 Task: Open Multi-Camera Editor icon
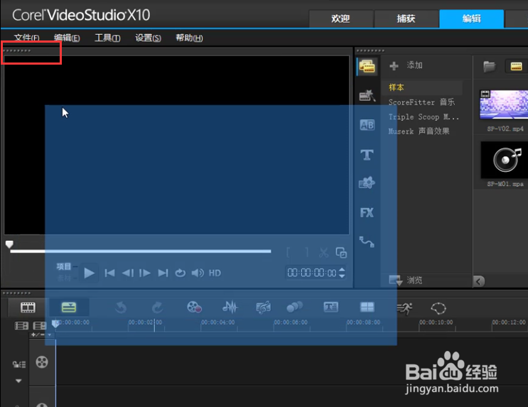pos(367,307)
